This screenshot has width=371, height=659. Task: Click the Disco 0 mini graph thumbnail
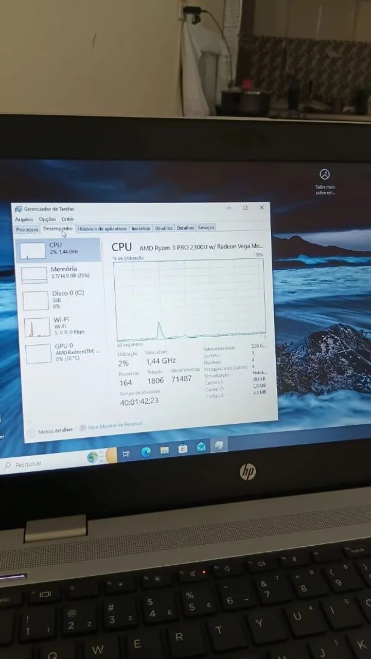click(x=36, y=301)
